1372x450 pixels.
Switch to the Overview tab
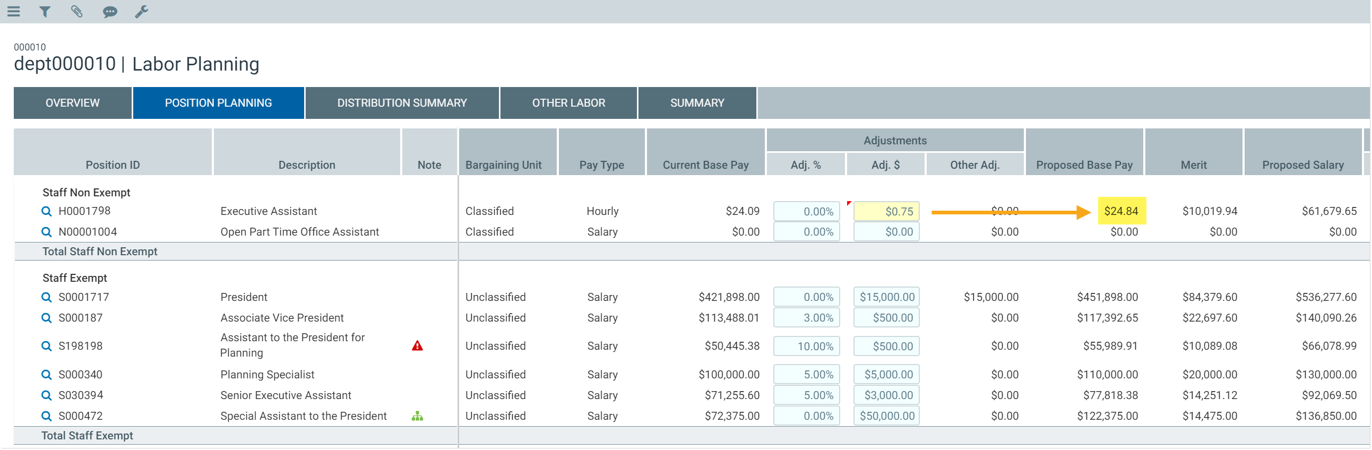click(x=72, y=103)
